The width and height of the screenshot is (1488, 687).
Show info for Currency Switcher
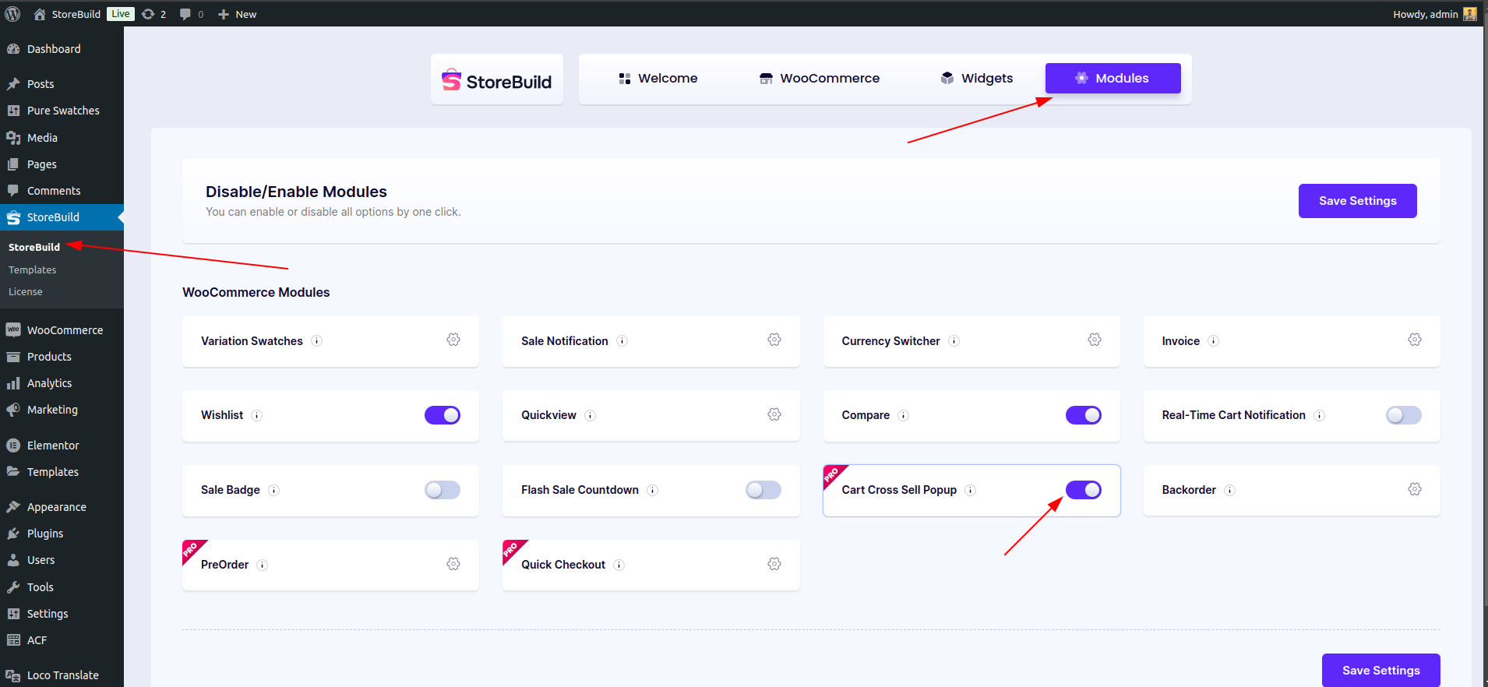tap(954, 341)
